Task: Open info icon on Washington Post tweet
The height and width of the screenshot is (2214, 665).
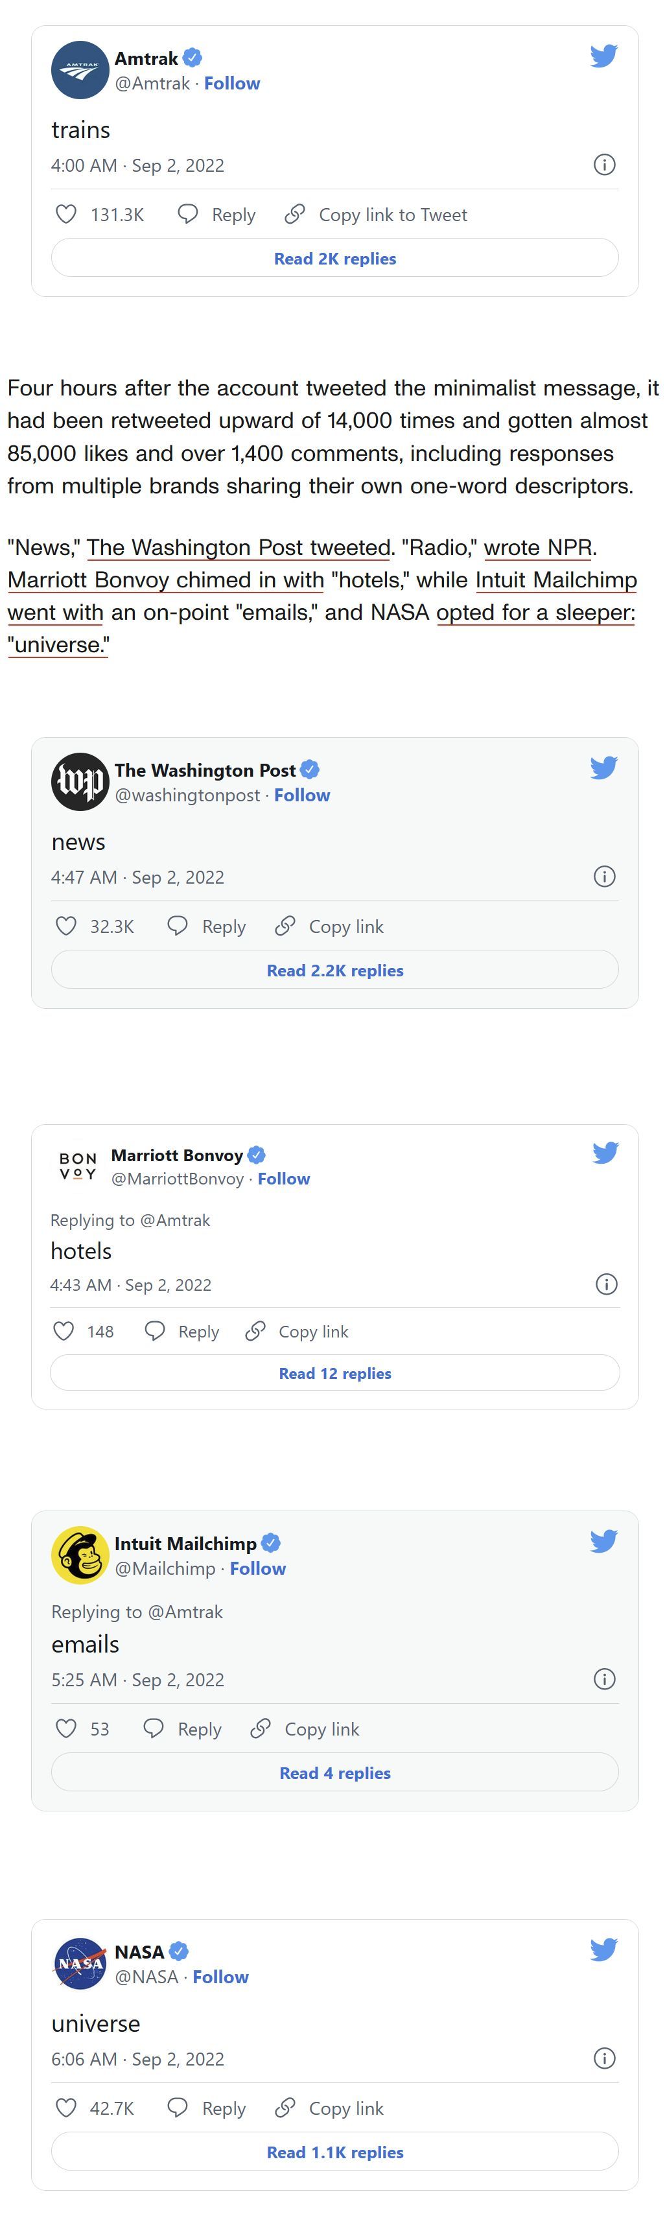Action: pos(605,877)
